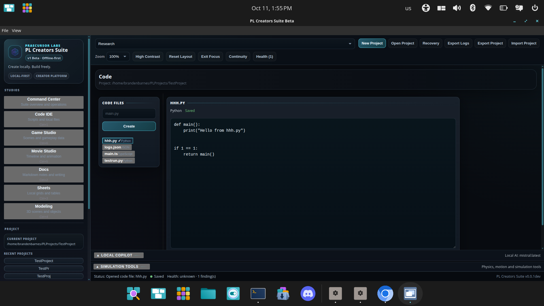Open the View menu
544x306 pixels.
16,31
